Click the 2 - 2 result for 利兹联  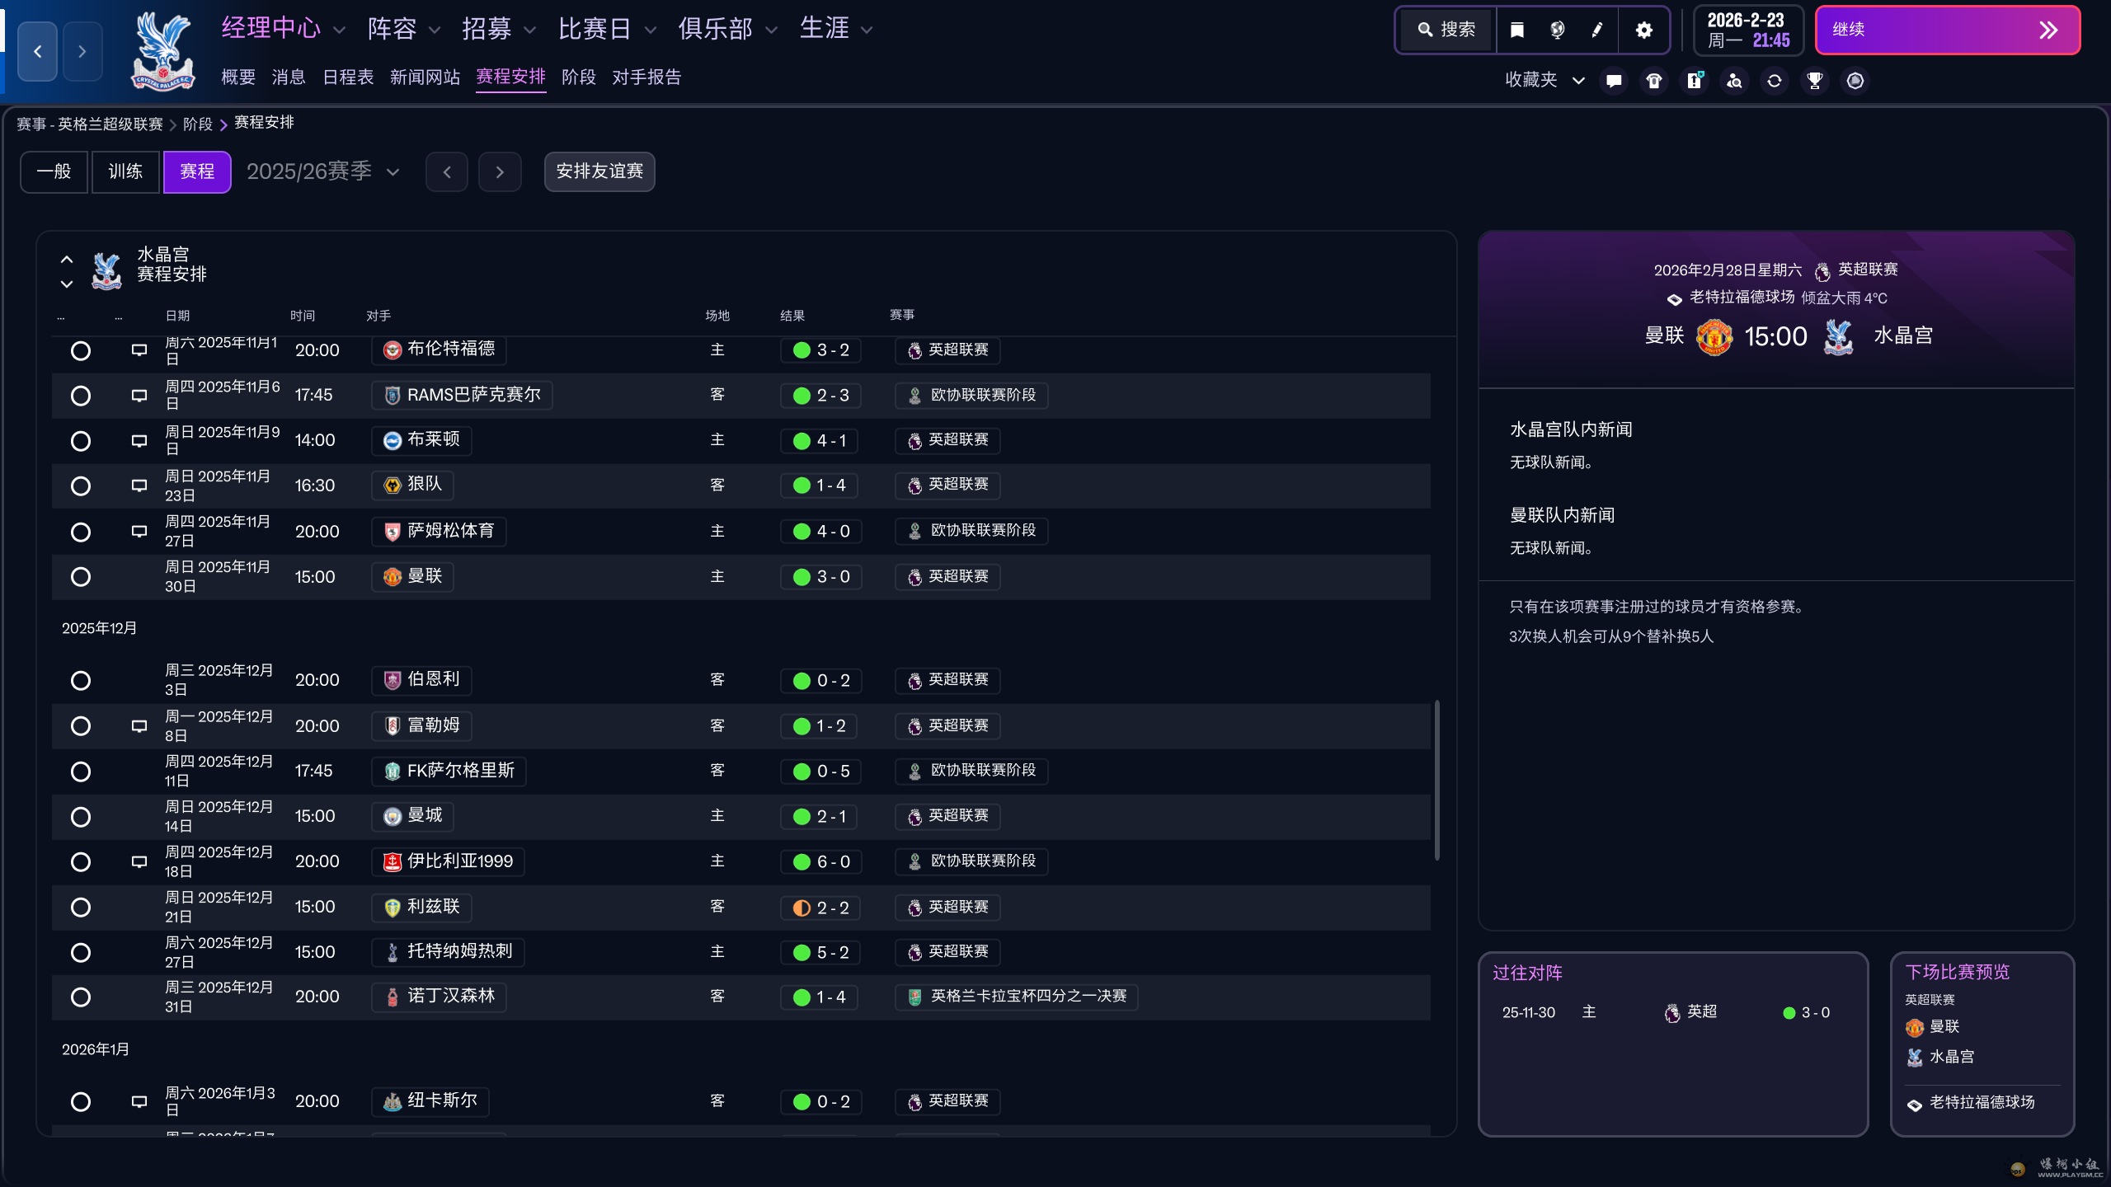point(820,908)
